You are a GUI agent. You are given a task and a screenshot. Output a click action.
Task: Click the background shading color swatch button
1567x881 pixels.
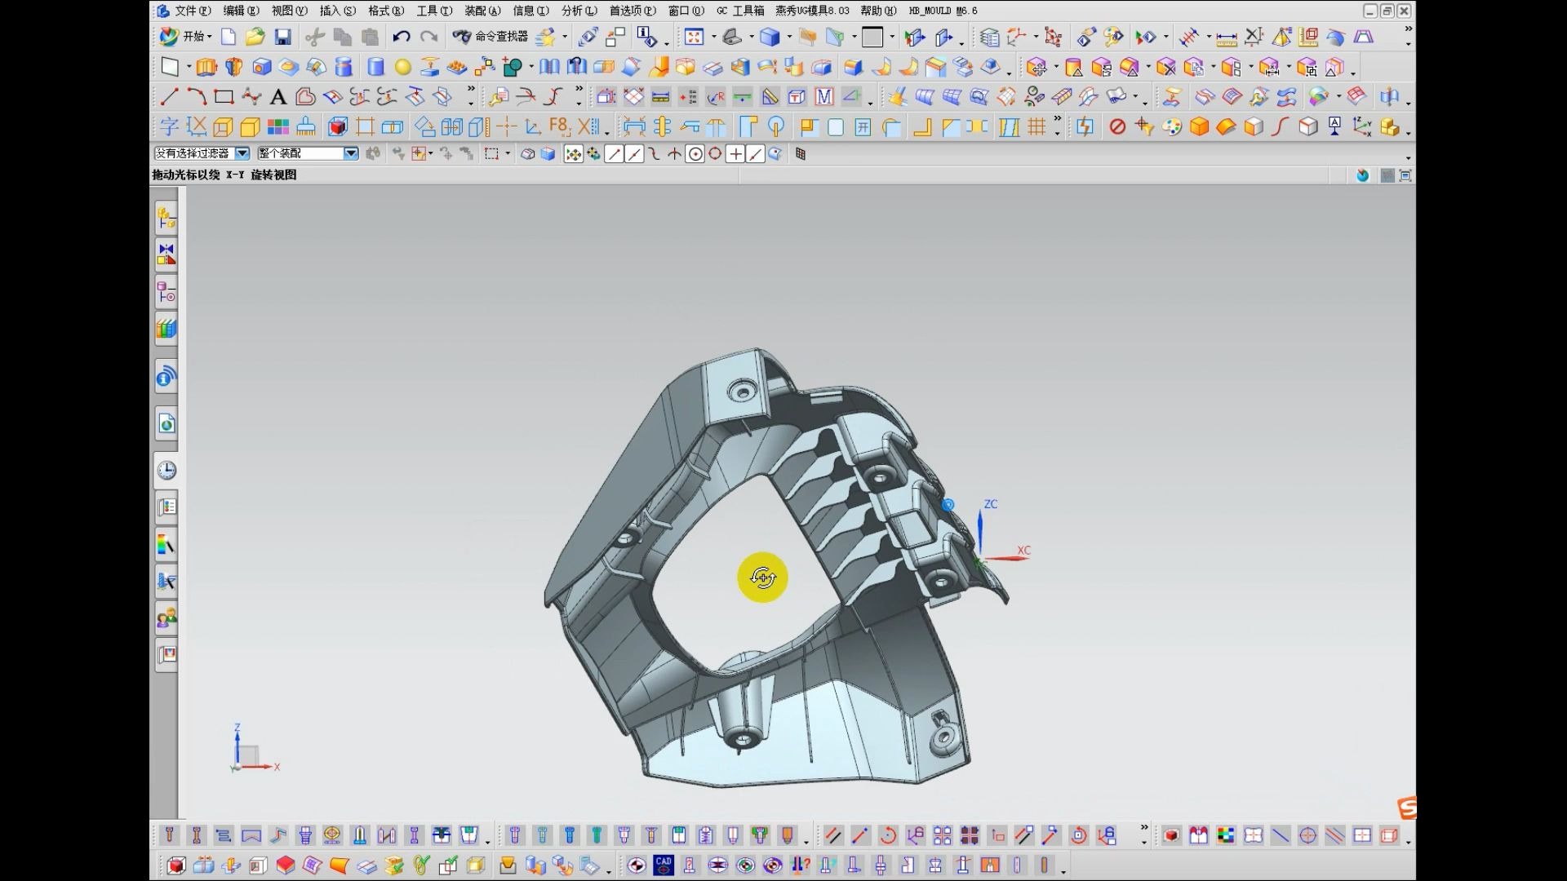coord(872,37)
